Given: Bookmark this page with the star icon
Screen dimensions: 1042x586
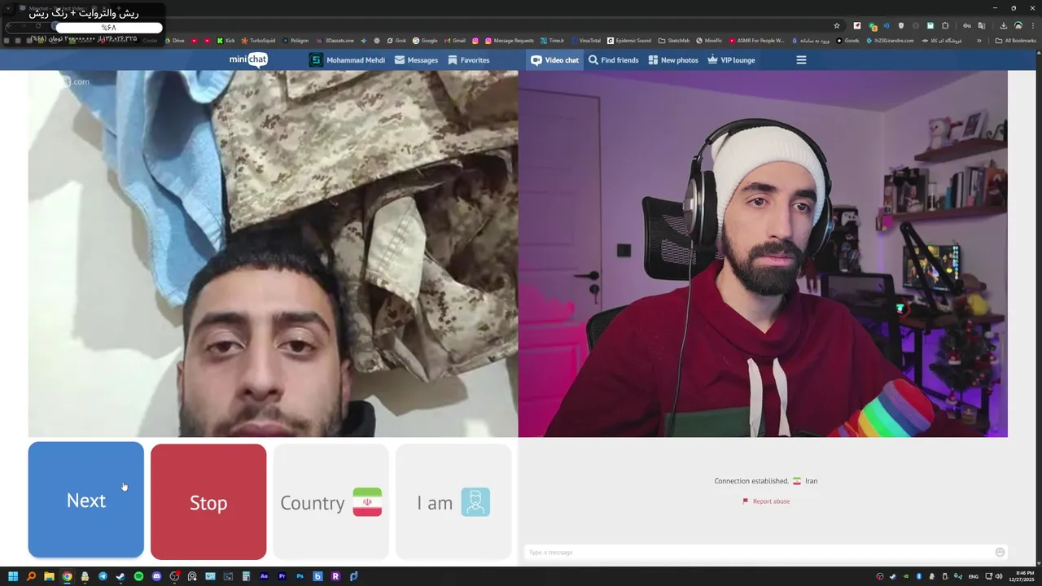Looking at the screenshot, I should coord(837,26).
